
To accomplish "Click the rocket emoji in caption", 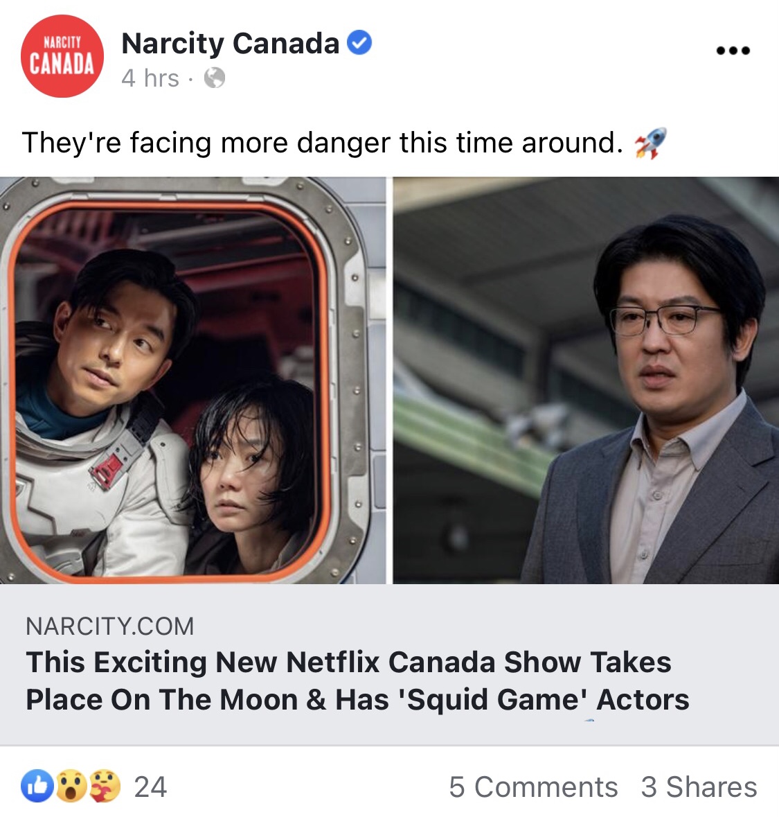I will tap(650, 143).
